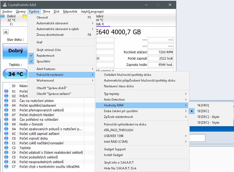Open the Téma menu
Image resolution: width=234 pixels, height=172 pixels.
(x=46, y=12)
